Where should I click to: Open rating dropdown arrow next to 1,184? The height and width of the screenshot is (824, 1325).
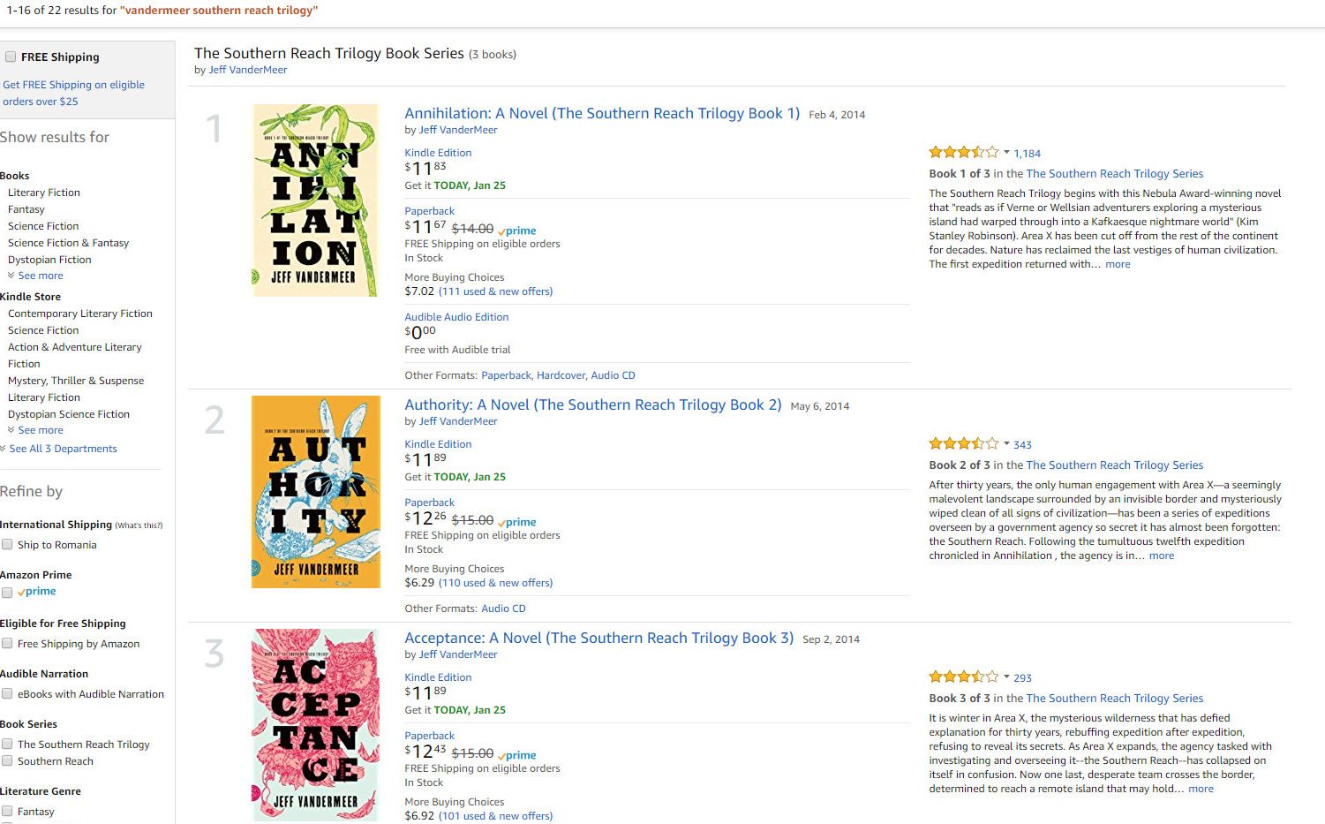click(1006, 152)
